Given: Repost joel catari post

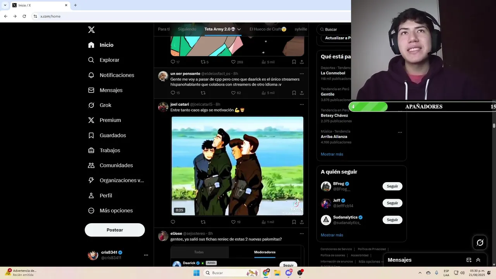Looking at the screenshot, I should (203, 222).
